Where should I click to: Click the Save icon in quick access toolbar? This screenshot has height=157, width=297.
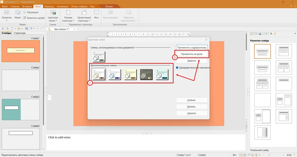(26, 29)
